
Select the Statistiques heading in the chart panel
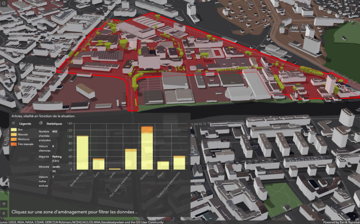[54, 124]
